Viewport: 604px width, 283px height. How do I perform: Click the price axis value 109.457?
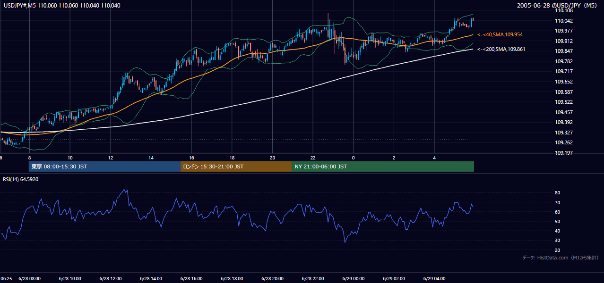point(564,112)
